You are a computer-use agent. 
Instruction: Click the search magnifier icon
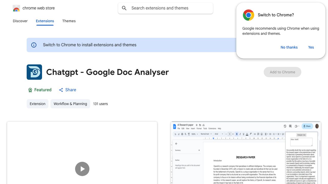(124, 8)
